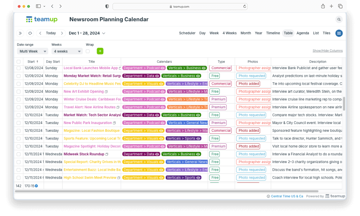
Task: Check the Midweek Stock Roundup row checkbox
Action: [19, 154]
